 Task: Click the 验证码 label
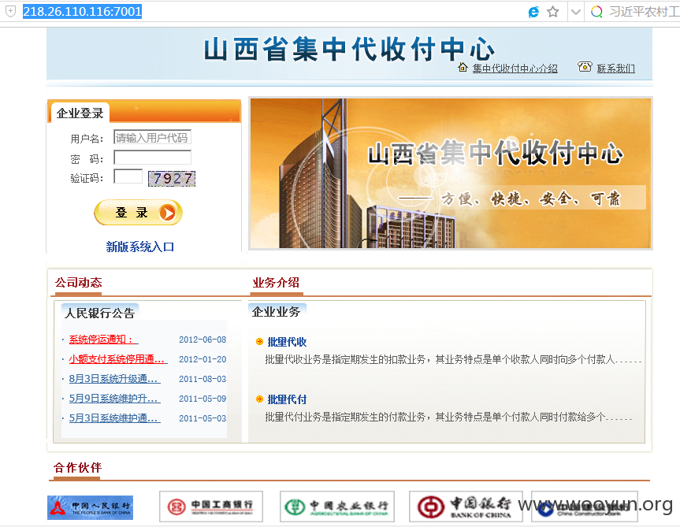point(87,178)
